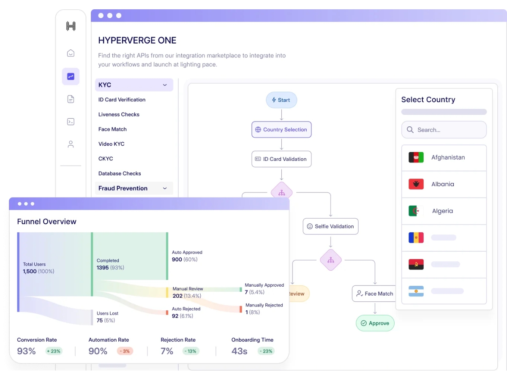This screenshot has height=380, width=507.
Task: Click the Completed 1395 green funnel block
Action: pyautogui.click(x=130, y=256)
